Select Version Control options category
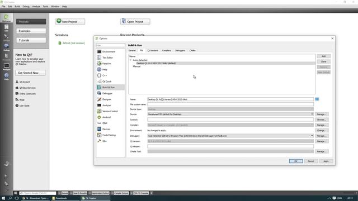The image size is (358, 201). (x=111, y=111)
